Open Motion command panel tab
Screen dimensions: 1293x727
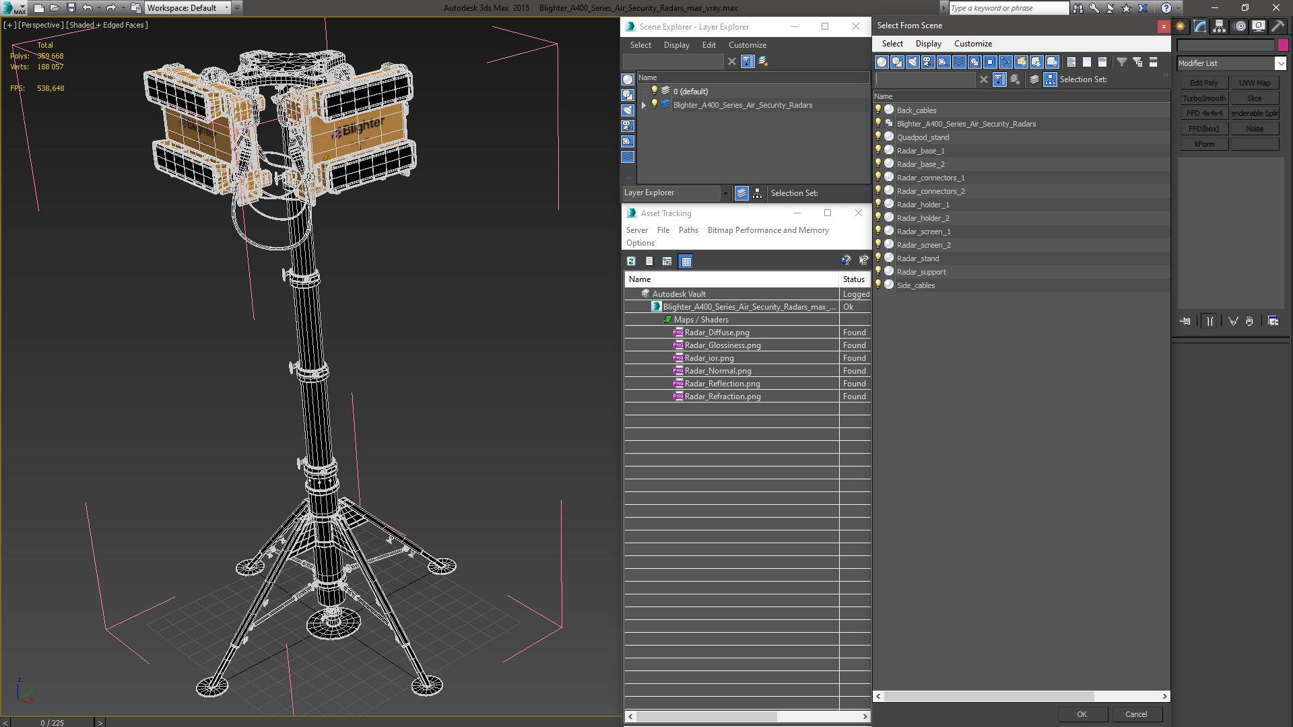point(1240,26)
